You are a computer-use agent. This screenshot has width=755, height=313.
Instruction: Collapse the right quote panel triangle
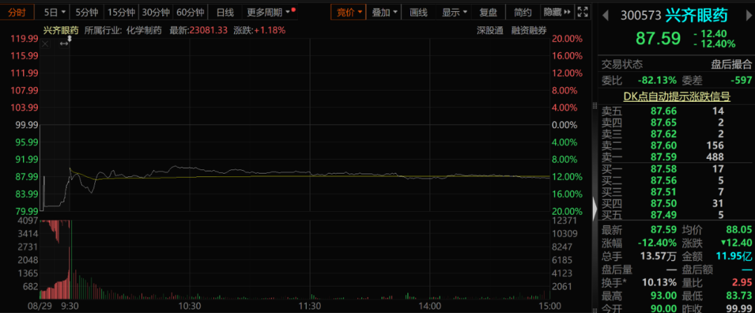595,209
